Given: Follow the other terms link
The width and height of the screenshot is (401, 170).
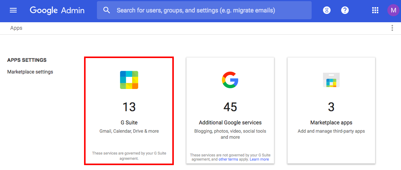Looking at the screenshot, I should click(x=228, y=159).
